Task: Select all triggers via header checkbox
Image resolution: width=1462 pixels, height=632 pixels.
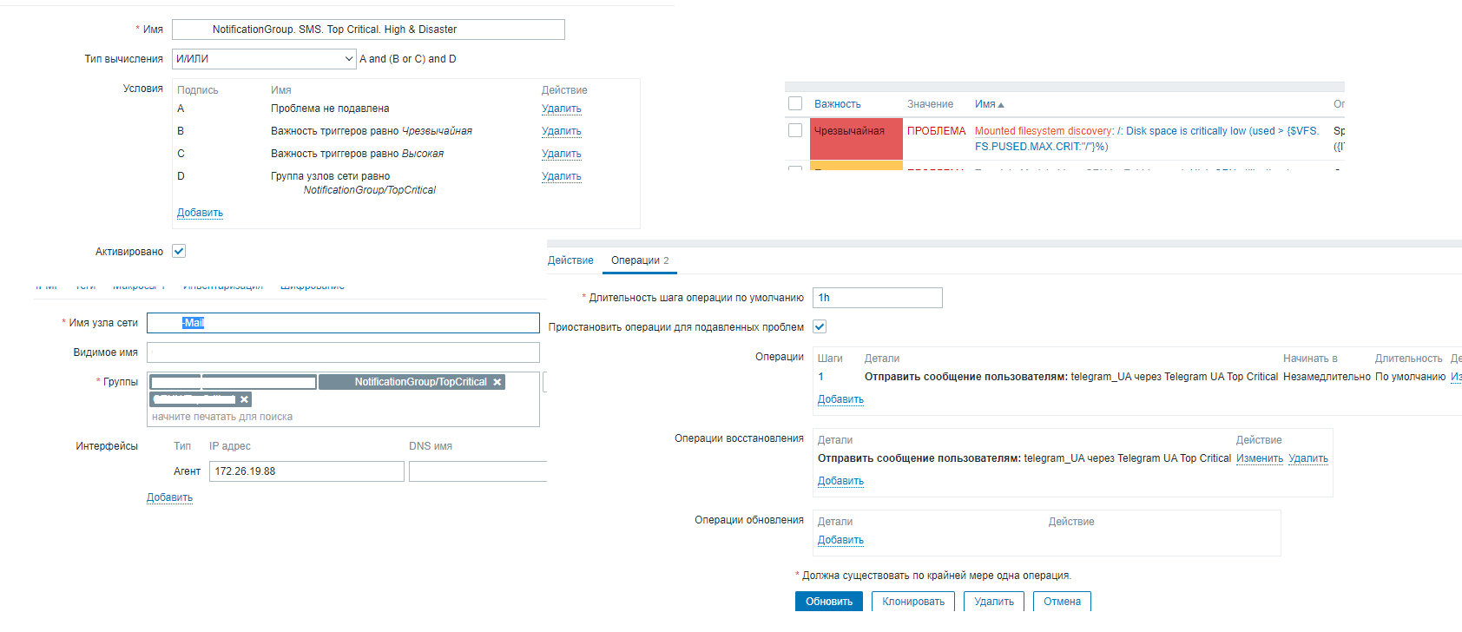Action: coord(795,103)
